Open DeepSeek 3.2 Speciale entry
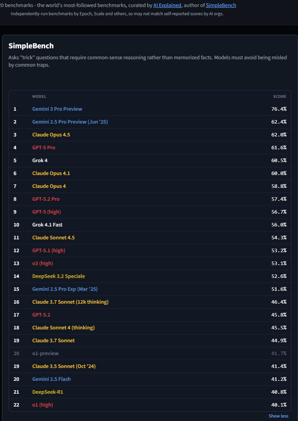Image resolution: width=298 pixels, height=421 pixels. tap(59, 276)
